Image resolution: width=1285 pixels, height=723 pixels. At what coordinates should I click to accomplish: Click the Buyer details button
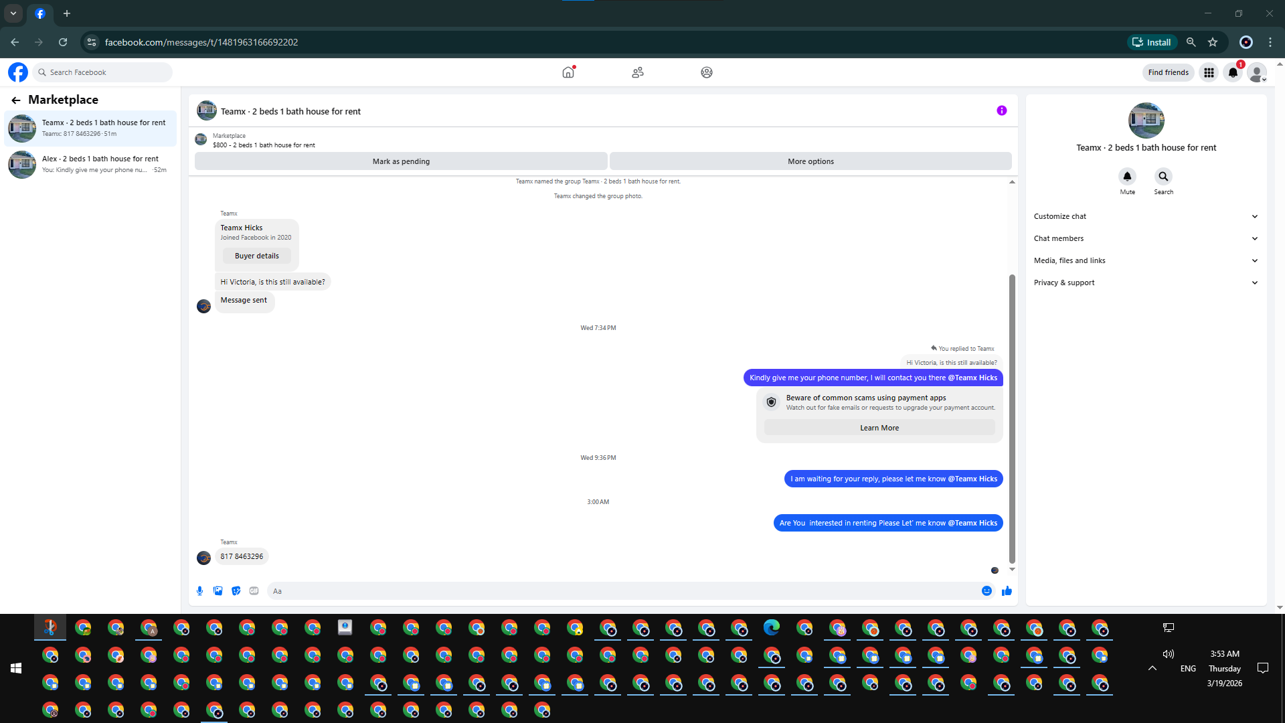coord(256,256)
